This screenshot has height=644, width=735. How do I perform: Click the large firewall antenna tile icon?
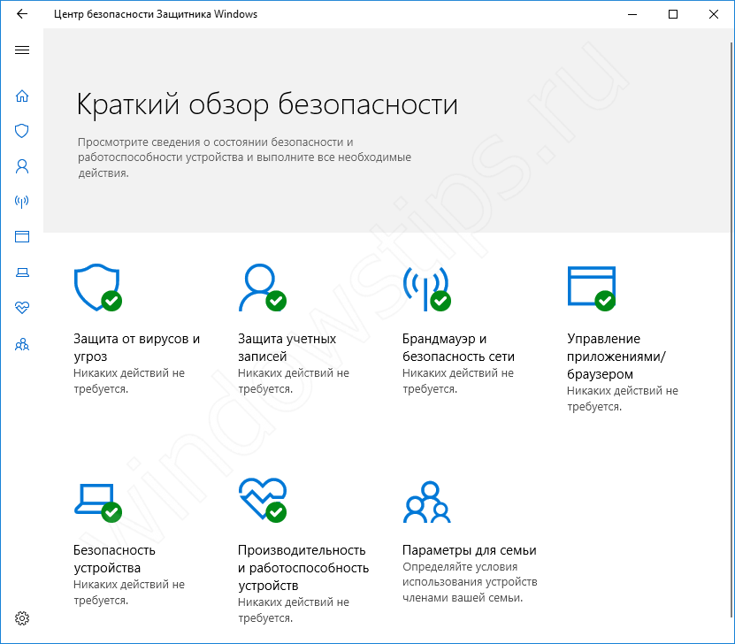coord(425,287)
